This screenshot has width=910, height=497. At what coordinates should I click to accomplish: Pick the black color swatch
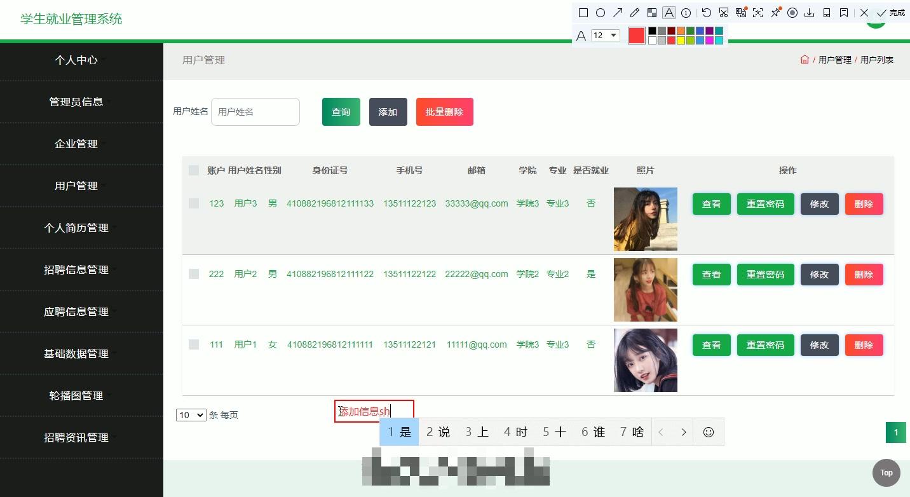pyautogui.click(x=652, y=31)
